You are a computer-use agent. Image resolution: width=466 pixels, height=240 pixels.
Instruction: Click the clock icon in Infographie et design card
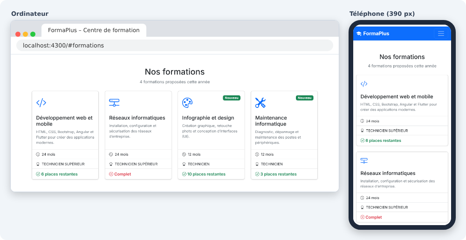click(184, 154)
